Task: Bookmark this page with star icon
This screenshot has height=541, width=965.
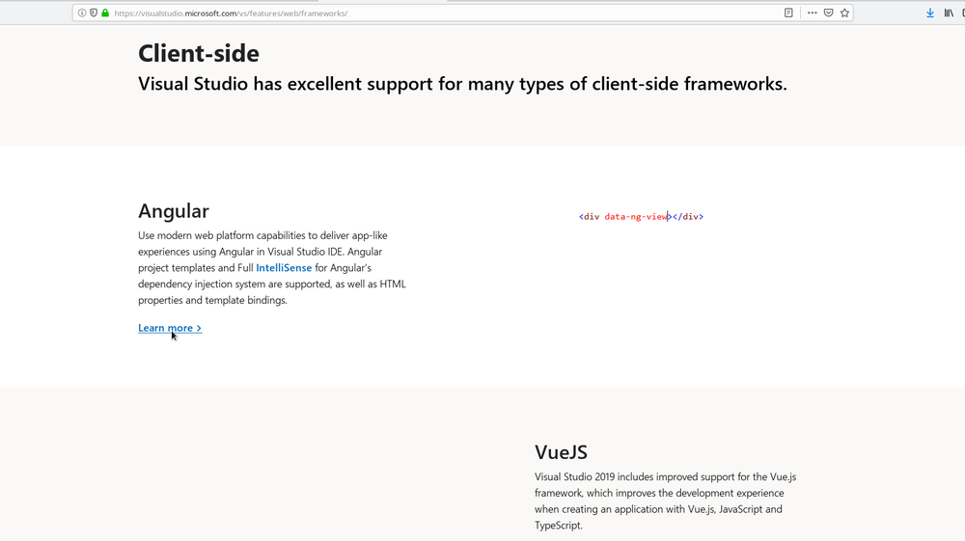Action: (x=844, y=14)
